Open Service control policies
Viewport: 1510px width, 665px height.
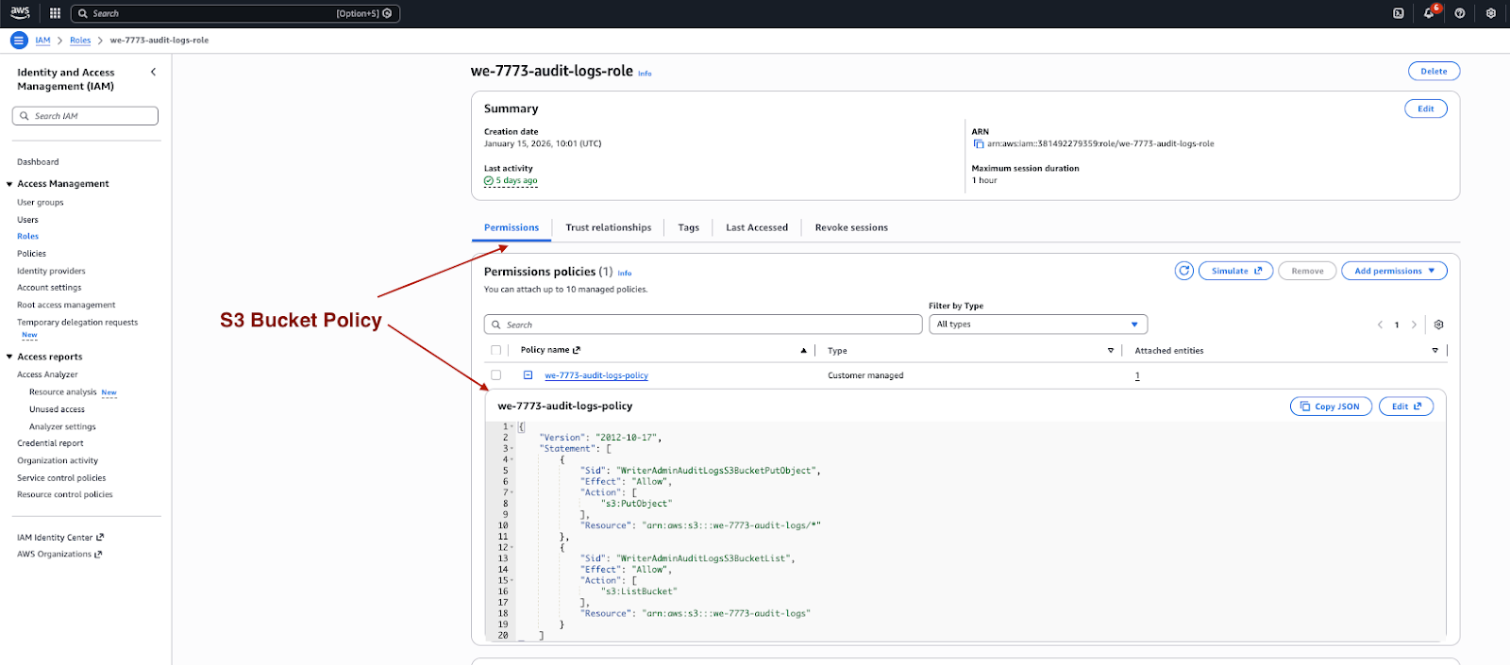tap(61, 478)
